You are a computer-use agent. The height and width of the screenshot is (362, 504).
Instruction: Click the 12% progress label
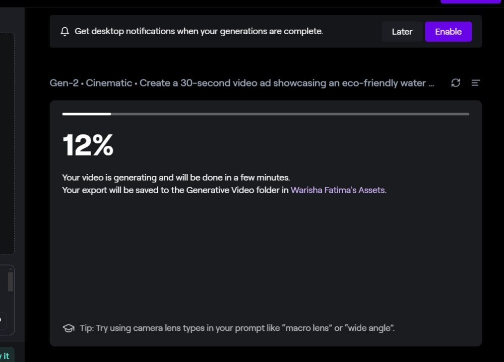click(88, 145)
